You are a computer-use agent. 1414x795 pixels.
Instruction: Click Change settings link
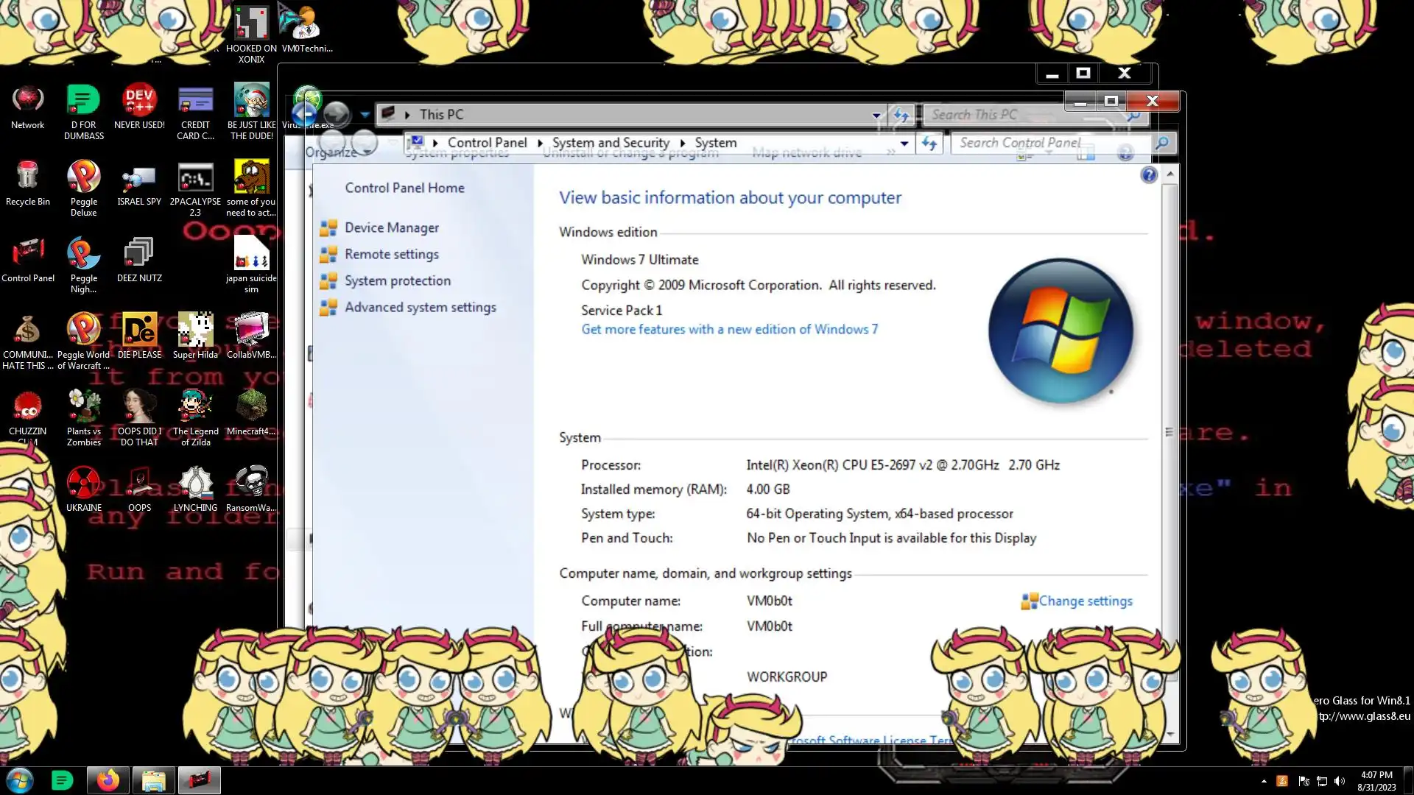pos(1085,601)
